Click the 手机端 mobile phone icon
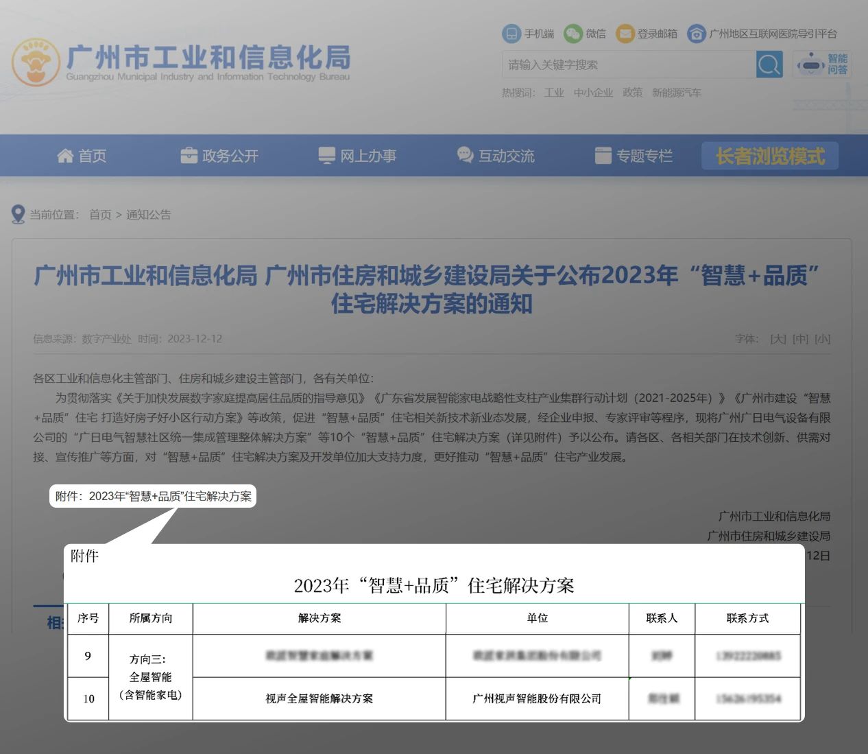 510,33
